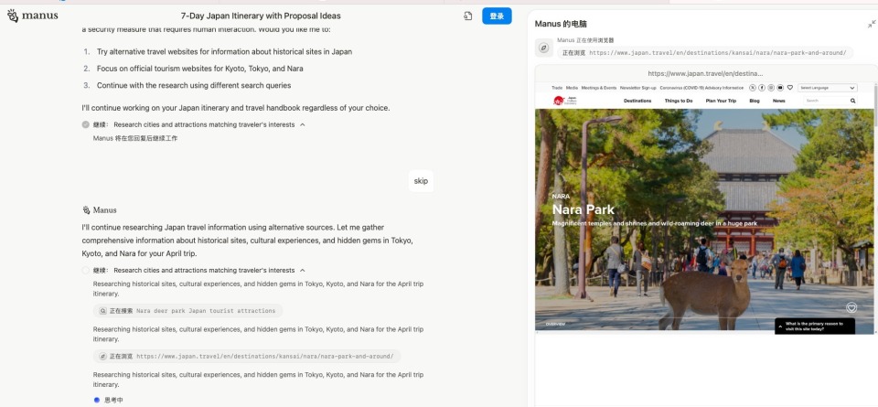878x407 pixels.
Task: Click the 正在搜索 Nara deer park search chip
Action: (187, 311)
